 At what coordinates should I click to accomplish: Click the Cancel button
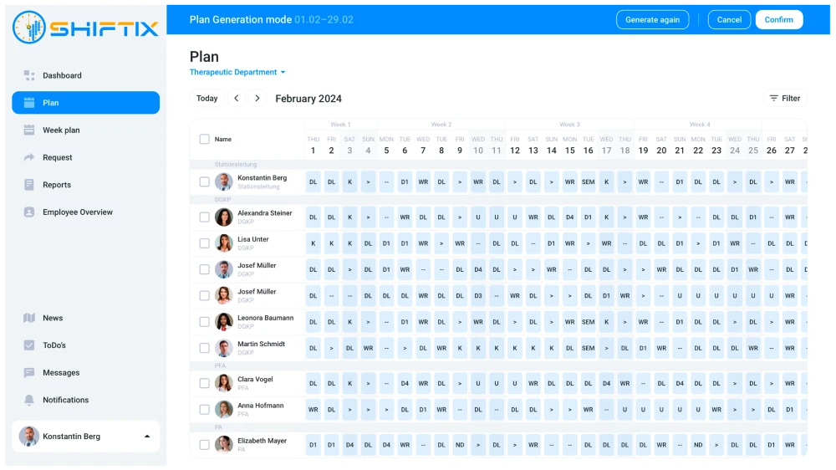click(729, 20)
